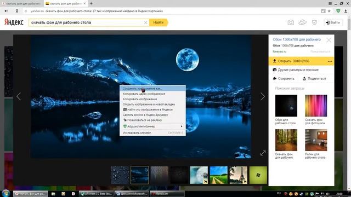The image size is (351, 197).
Task: Choose 'Найти это изображение в Яндексе'
Action: point(152,109)
